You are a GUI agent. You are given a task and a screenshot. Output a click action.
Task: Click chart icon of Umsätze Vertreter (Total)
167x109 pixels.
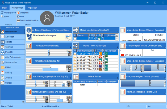tap(29, 46)
